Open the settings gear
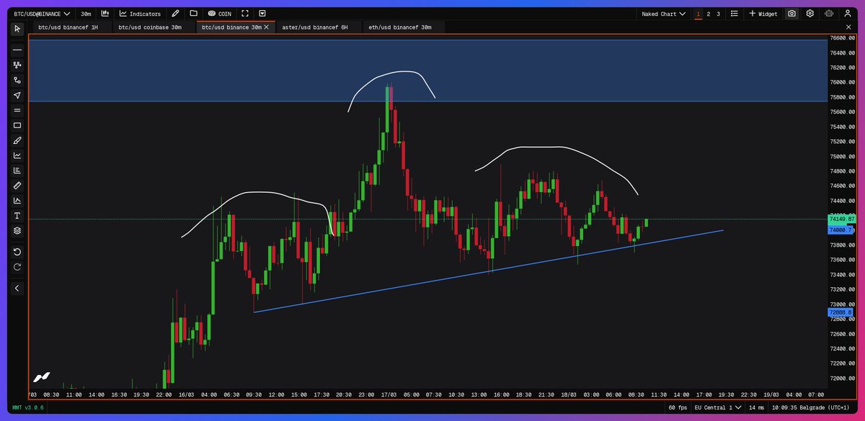The image size is (865, 421). click(x=810, y=13)
